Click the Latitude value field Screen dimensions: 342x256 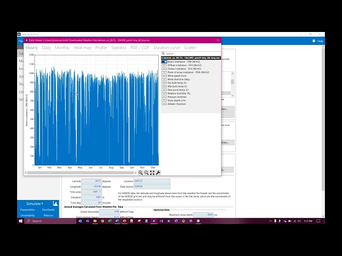tap(91, 181)
